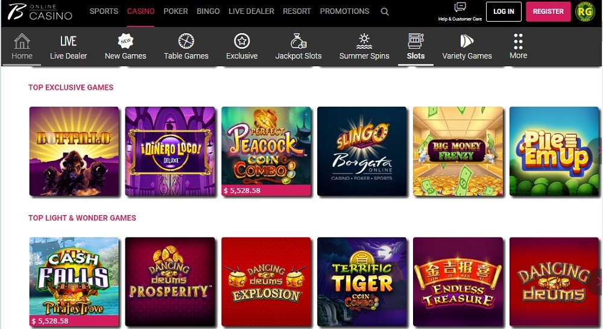
Task: Click the Log In button
Action: pyautogui.click(x=504, y=11)
